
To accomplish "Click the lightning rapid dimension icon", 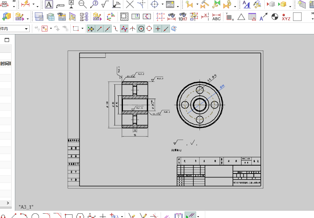I will pyautogui.click(x=25, y=4).
